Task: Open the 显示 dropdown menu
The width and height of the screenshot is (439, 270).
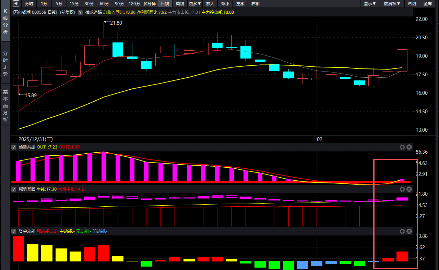Action: coord(370,4)
